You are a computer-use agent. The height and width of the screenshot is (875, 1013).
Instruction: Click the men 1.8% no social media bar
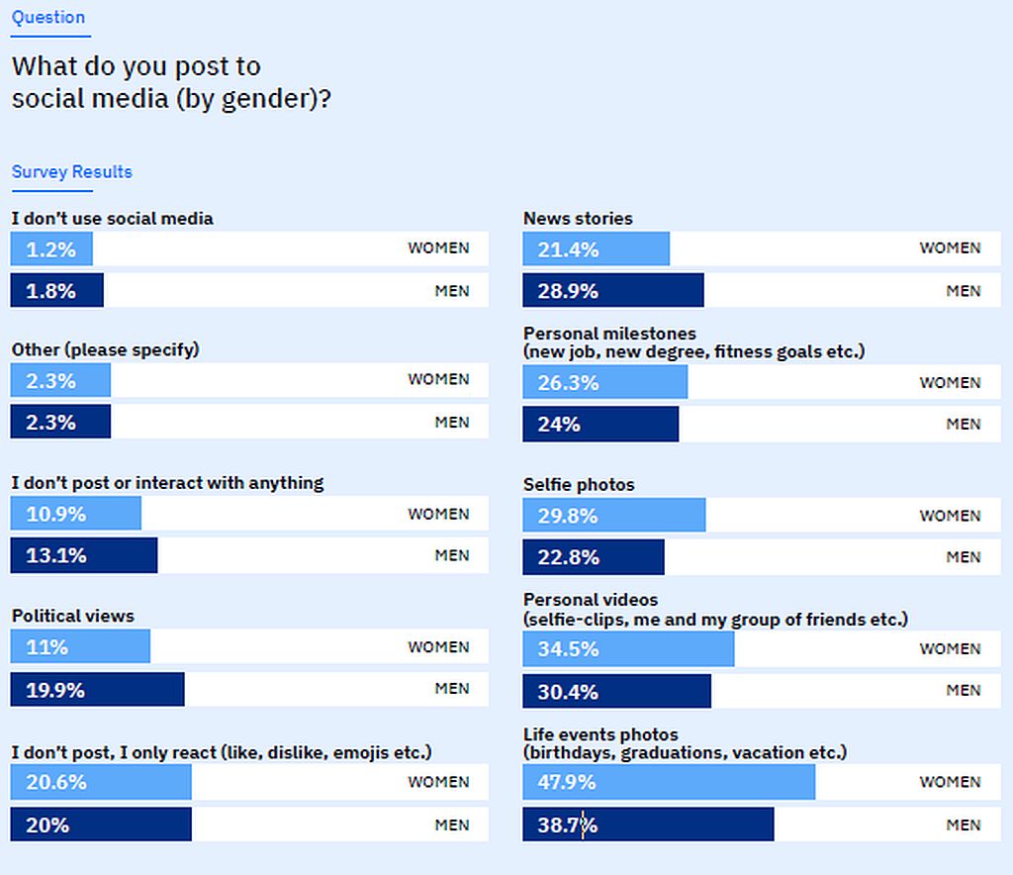[56, 291]
